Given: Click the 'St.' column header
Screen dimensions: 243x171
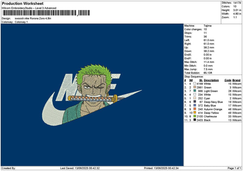Looking at the screenshot, I should tap(201, 80).
